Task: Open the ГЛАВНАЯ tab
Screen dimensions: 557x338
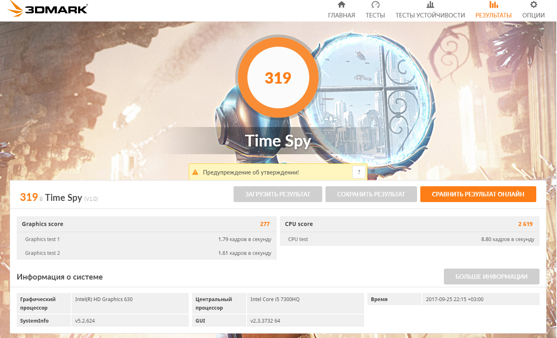Action: (x=341, y=15)
